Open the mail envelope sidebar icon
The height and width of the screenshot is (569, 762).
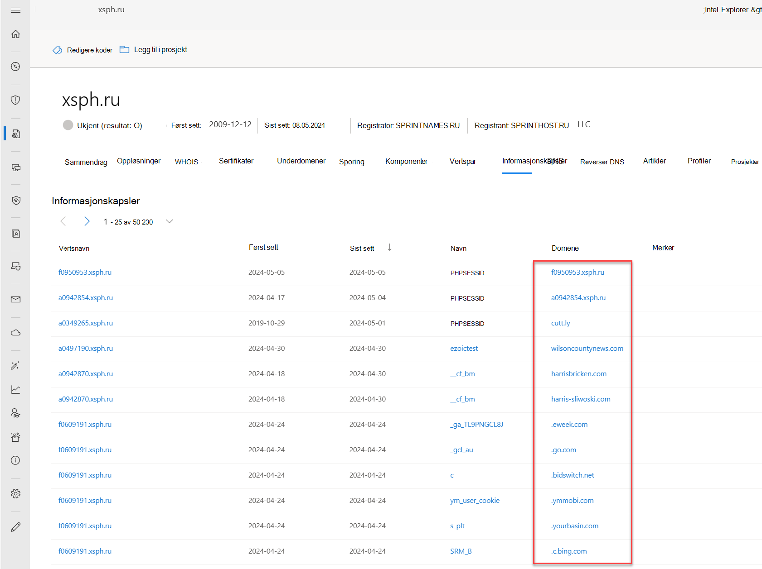pyautogui.click(x=15, y=299)
